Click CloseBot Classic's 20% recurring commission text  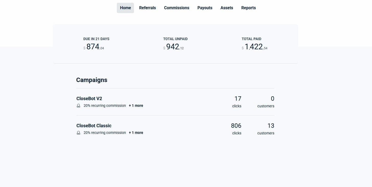(105, 133)
